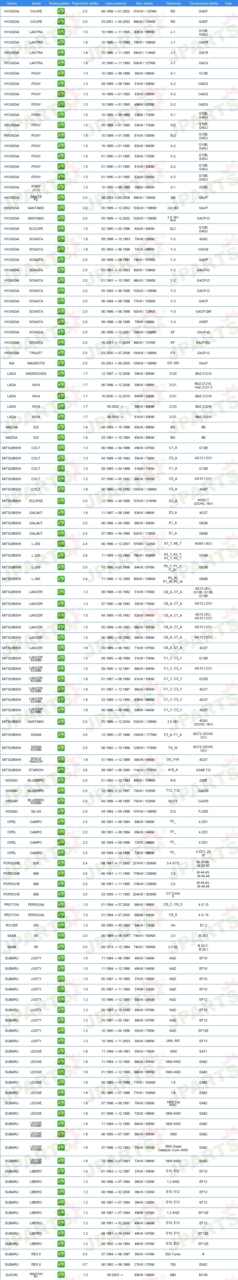238x1280 pixels.
Task: Click fuel icon in Mitsubishi Sigma Kombi row
Action: 61,747
